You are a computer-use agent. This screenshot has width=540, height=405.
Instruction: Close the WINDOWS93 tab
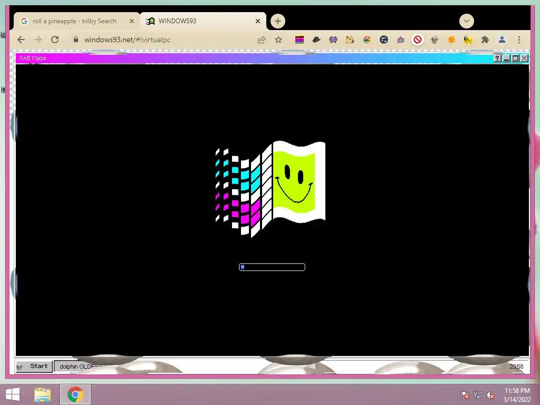[x=257, y=21]
